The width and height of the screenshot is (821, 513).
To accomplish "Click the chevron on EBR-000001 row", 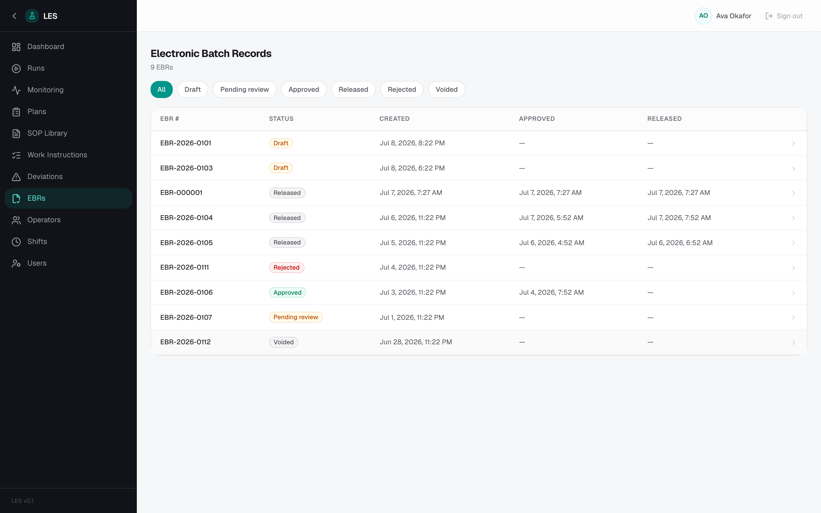I will pyautogui.click(x=794, y=193).
